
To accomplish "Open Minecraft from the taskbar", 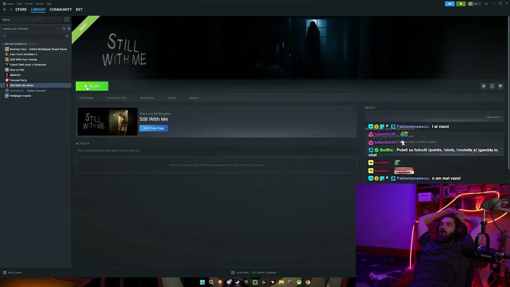I will [255, 282].
